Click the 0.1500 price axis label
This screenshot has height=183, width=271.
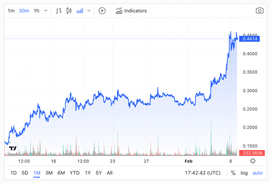[x=250, y=146]
